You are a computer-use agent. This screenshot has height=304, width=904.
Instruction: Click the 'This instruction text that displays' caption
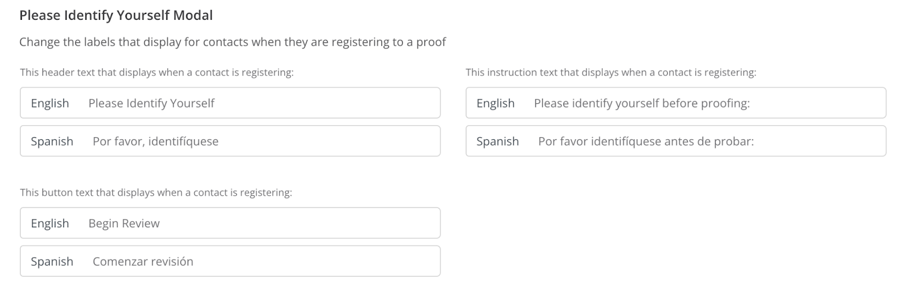pyautogui.click(x=610, y=72)
